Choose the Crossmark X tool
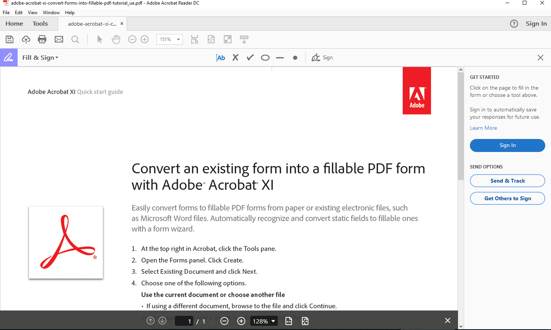Image resolution: width=551 pixels, height=330 pixels. 235,57
